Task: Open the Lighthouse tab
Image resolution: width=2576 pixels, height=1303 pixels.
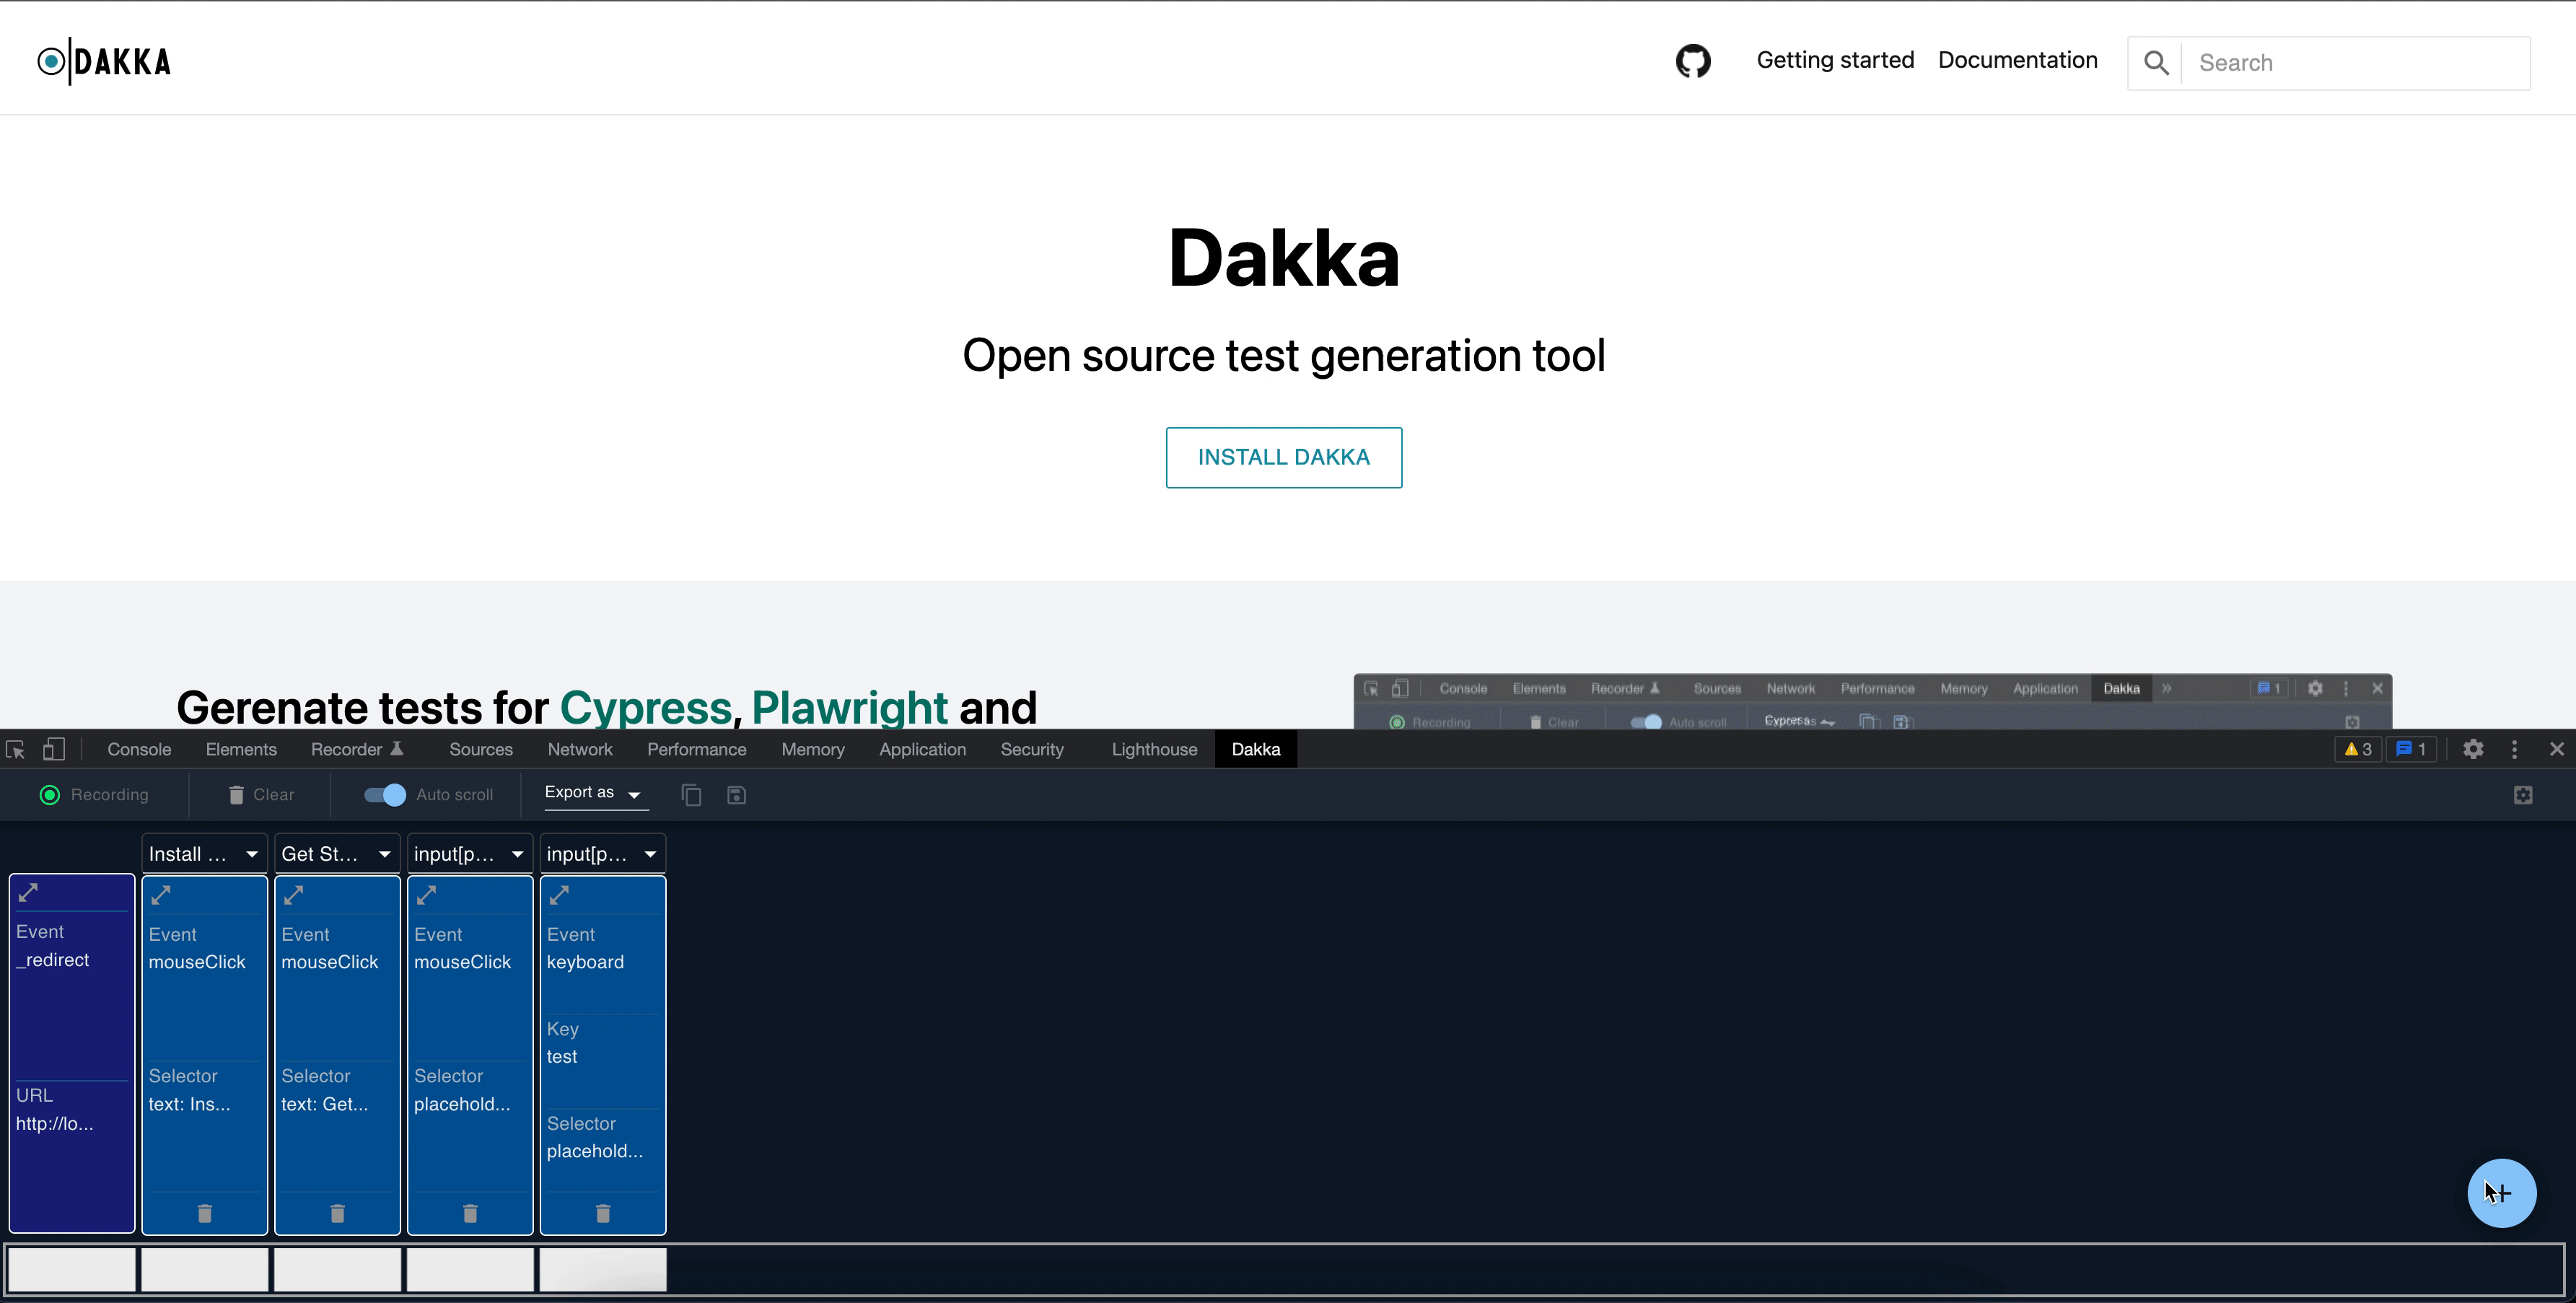Action: pyautogui.click(x=1154, y=749)
